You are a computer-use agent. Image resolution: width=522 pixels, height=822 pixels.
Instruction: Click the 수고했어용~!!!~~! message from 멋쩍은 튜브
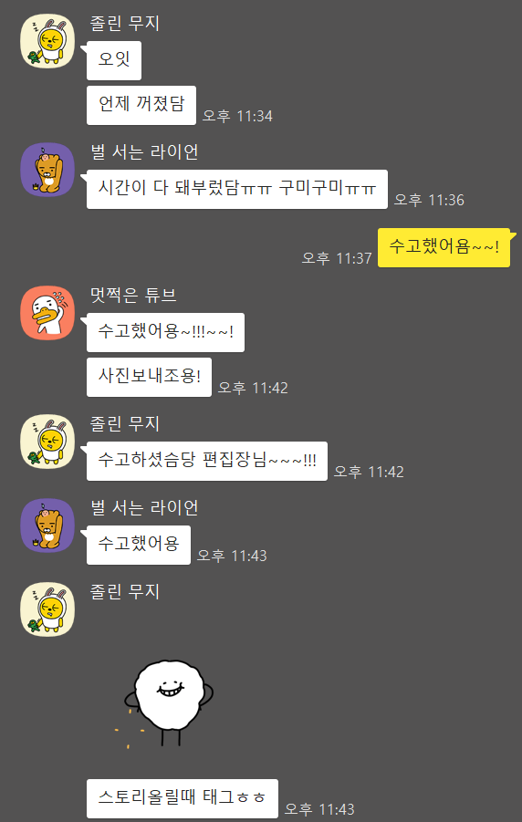point(165,332)
